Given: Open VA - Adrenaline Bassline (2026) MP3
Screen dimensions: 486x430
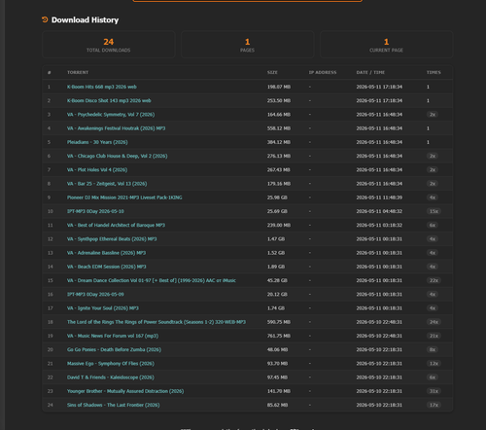Looking at the screenshot, I should pyautogui.click(x=106, y=253).
